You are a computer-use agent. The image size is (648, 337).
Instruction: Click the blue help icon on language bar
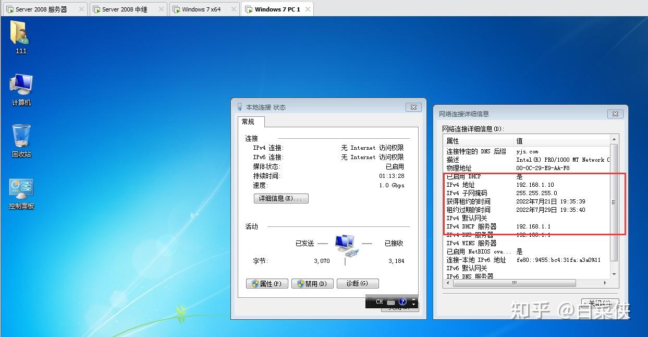coord(402,302)
